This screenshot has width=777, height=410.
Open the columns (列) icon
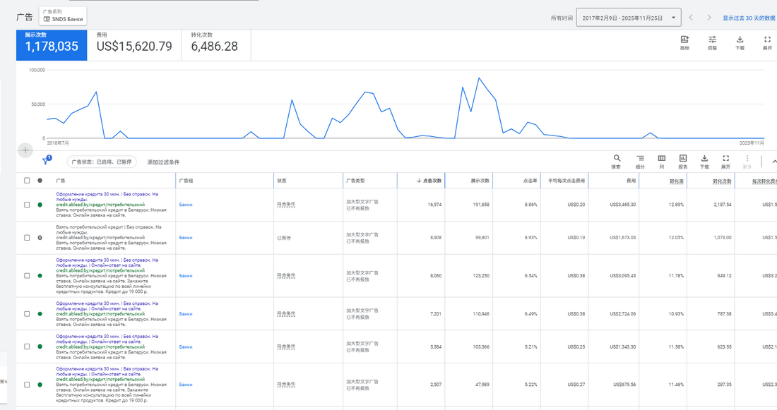click(661, 161)
